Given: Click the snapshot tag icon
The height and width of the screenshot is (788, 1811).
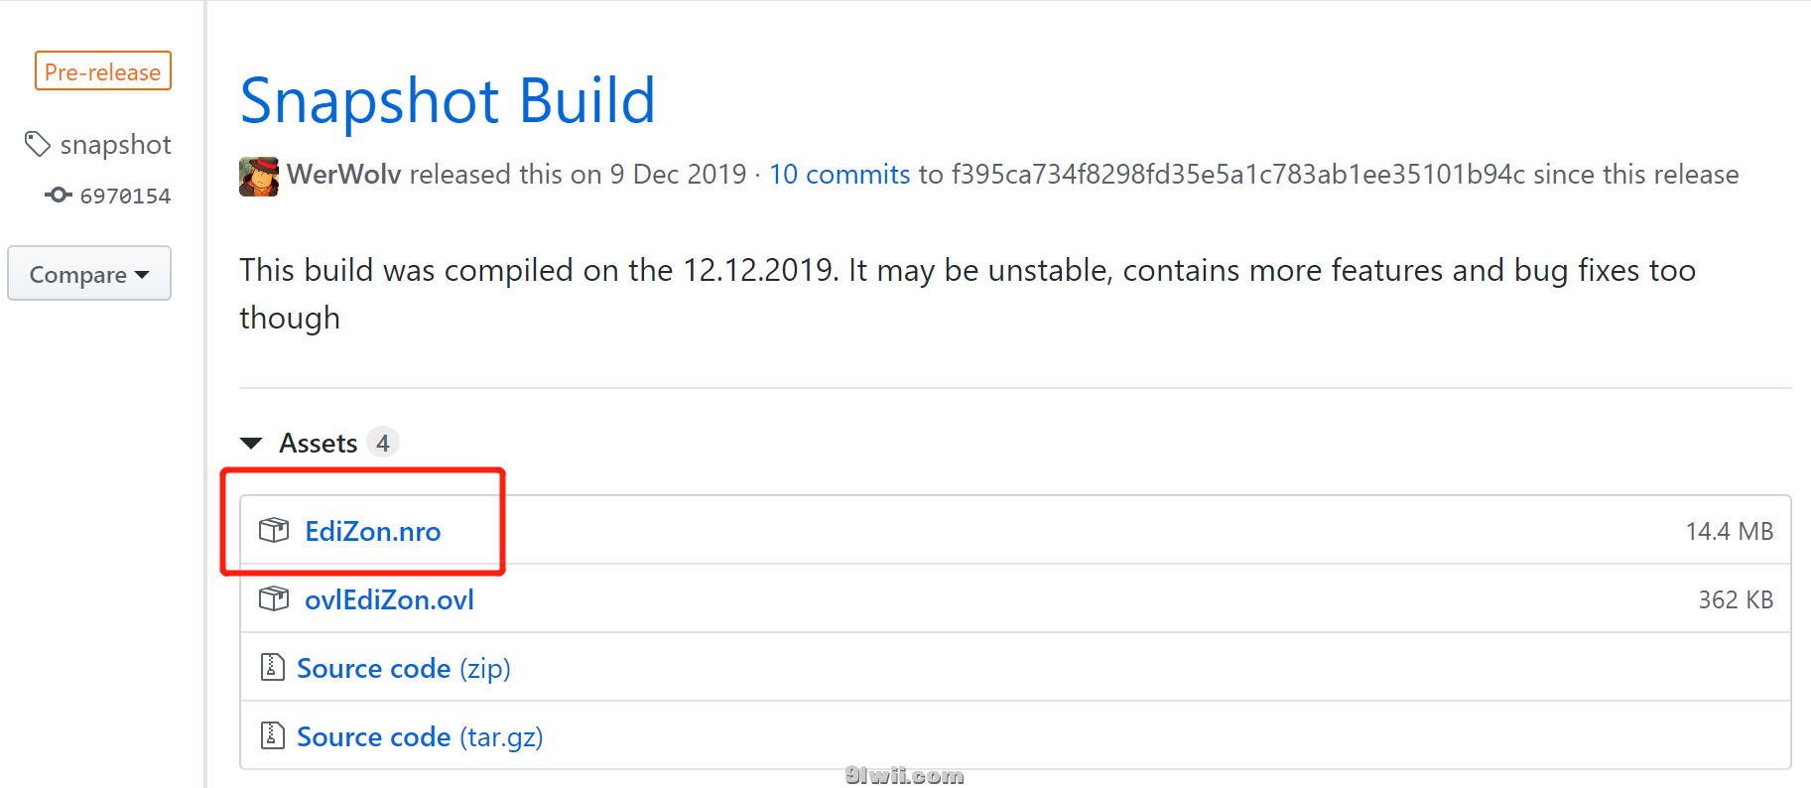Looking at the screenshot, I should tap(38, 145).
